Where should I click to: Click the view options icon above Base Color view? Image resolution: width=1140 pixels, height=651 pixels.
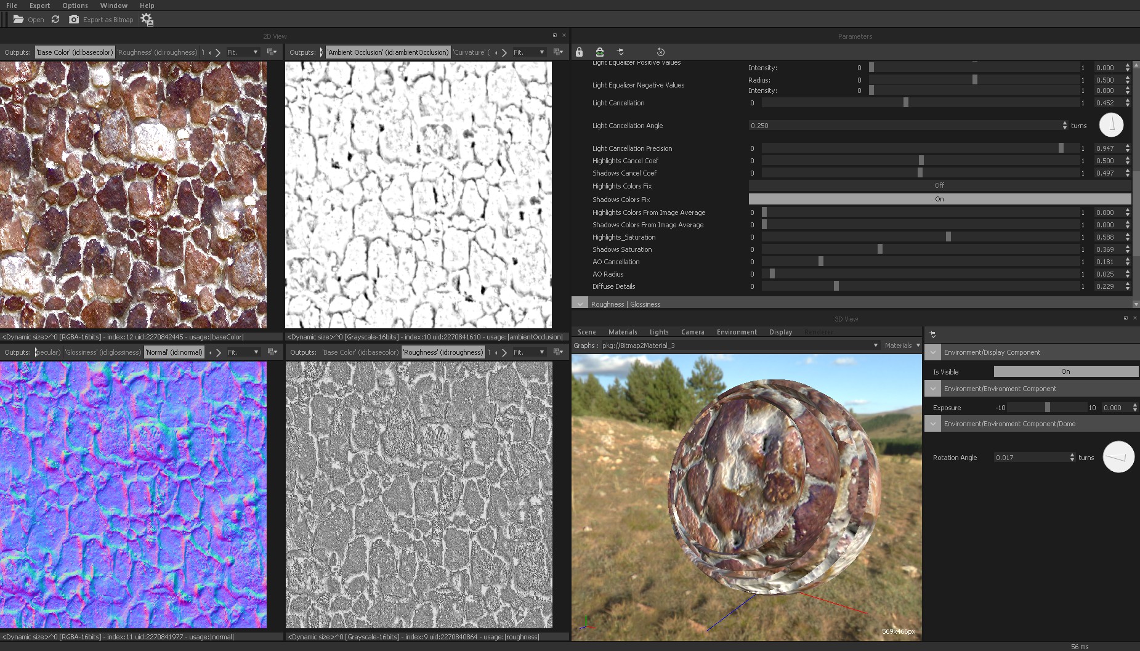[272, 52]
